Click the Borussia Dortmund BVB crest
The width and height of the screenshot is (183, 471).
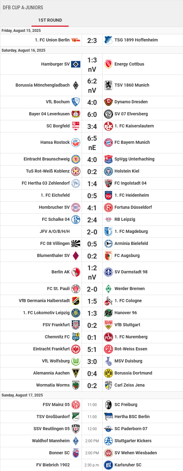[x=108, y=373]
